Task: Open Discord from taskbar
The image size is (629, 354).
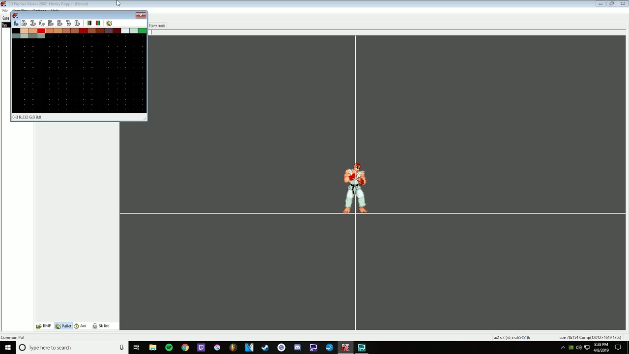Action: tap(297, 348)
